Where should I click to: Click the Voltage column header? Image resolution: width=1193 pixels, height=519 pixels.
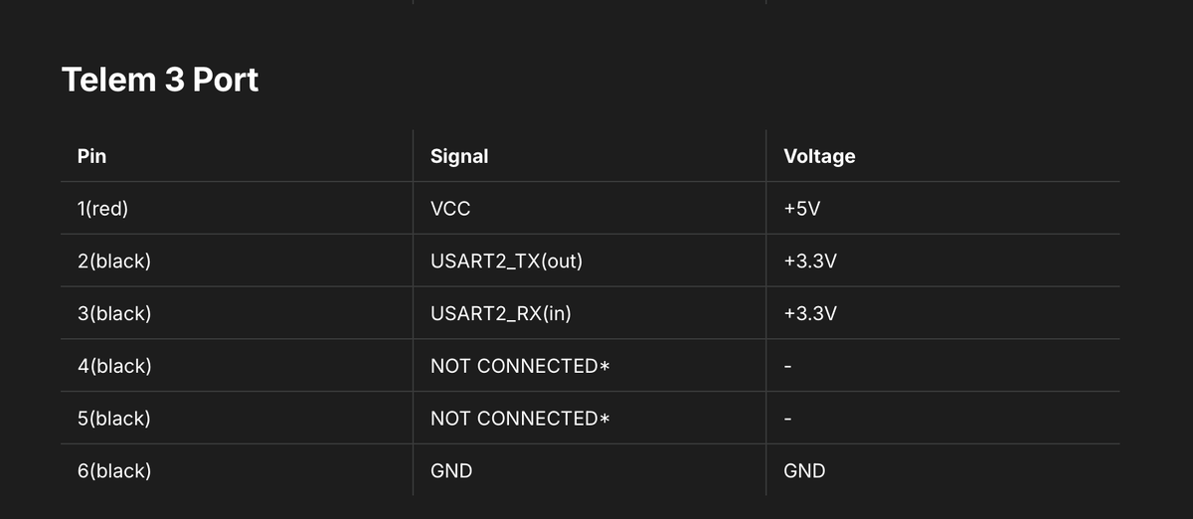point(819,156)
